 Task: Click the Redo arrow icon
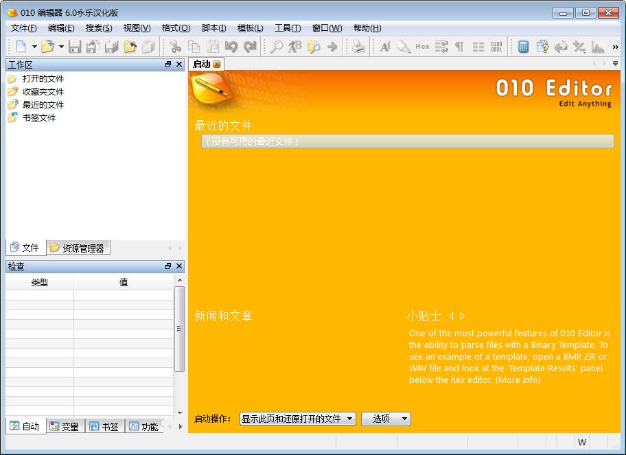pos(250,47)
